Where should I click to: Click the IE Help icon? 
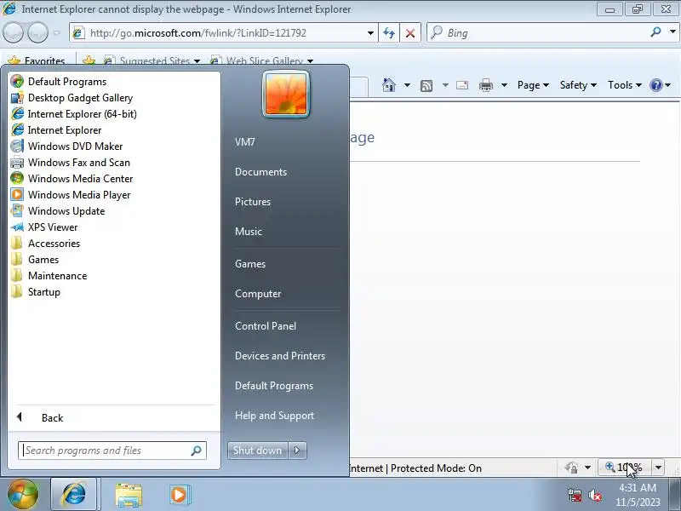tap(655, 85)
